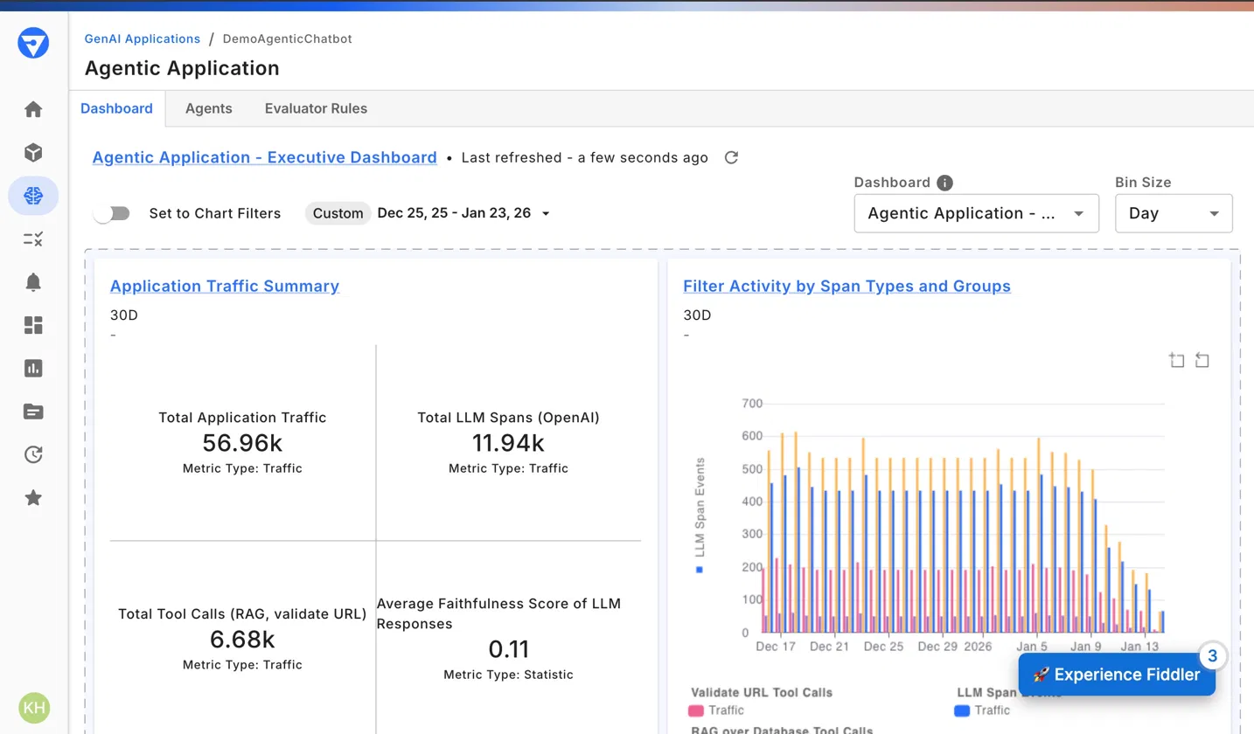Click the reset zoom icon above chart
Screen dimensions: 1254x734
[1202, 360]
